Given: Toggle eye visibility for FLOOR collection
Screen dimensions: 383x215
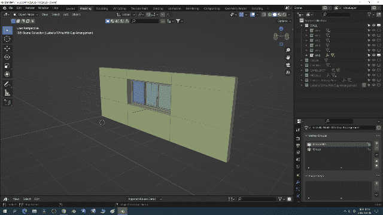Looking at the screenshot, I should click(x=373, y=60).
